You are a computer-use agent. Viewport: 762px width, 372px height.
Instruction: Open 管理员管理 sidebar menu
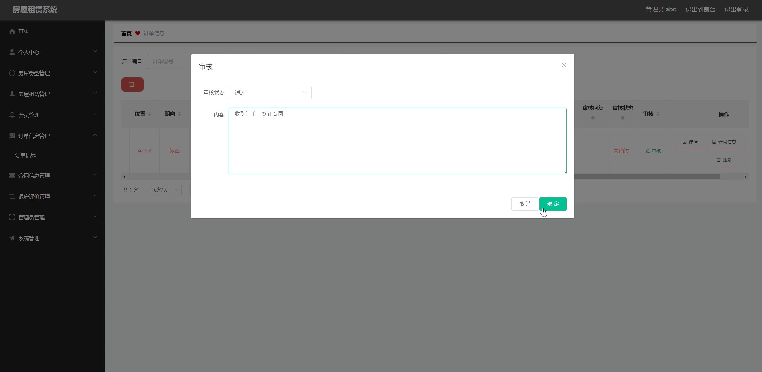tap(31, 217)
